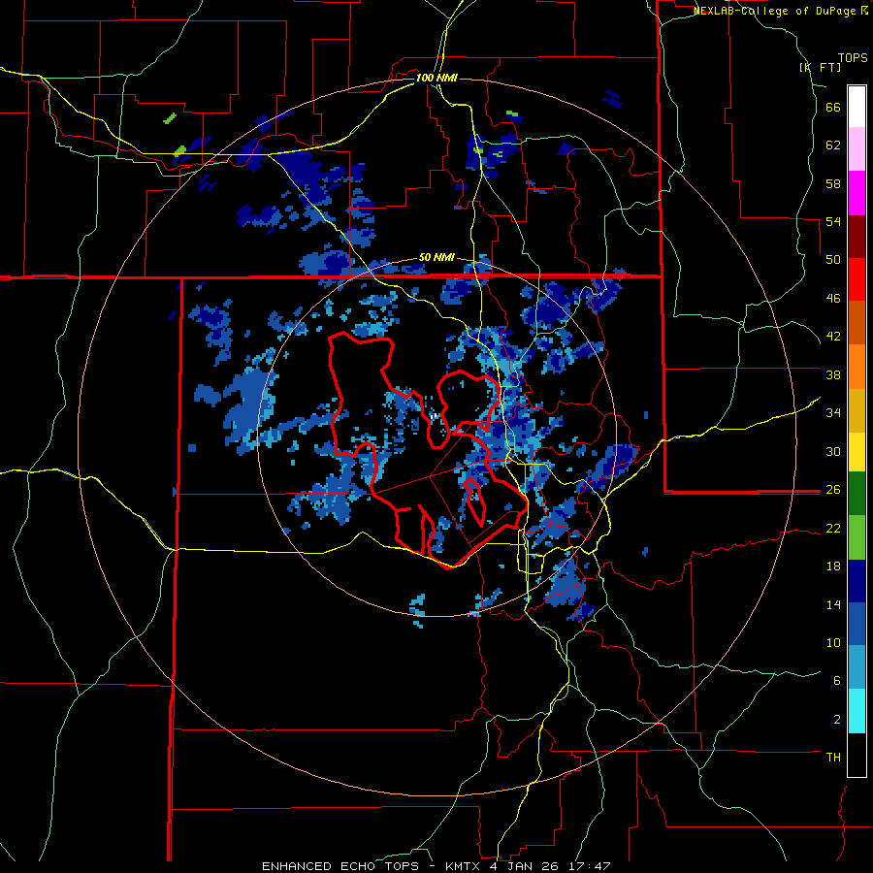The image size is (873, 873).
Task: Click the bright red legend swatch
Action: [857, 279]
